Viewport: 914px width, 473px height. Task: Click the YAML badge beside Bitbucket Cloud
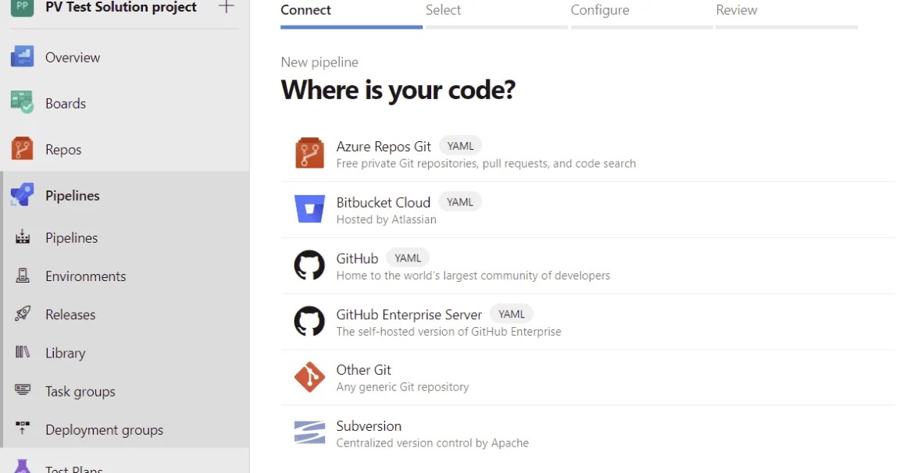point(460,201)
